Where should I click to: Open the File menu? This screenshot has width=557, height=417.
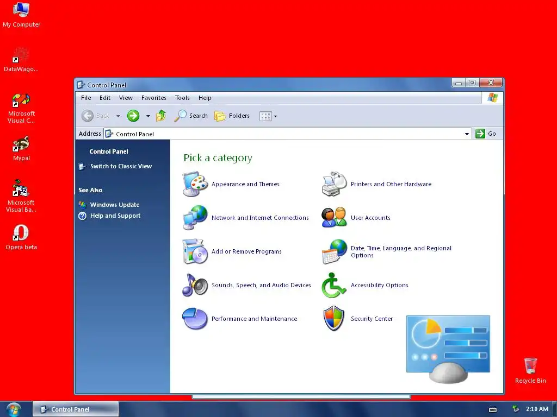click(86, 98)
